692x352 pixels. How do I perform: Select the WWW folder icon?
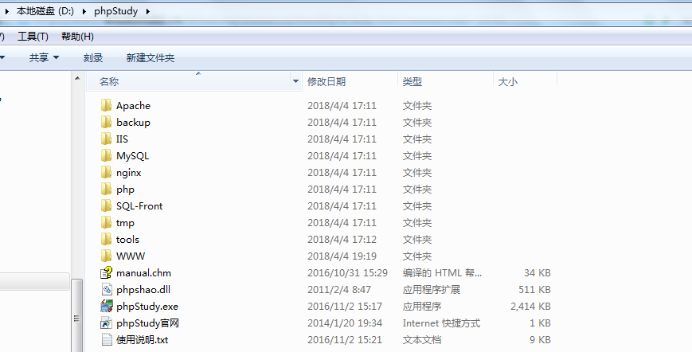[106, 256]
